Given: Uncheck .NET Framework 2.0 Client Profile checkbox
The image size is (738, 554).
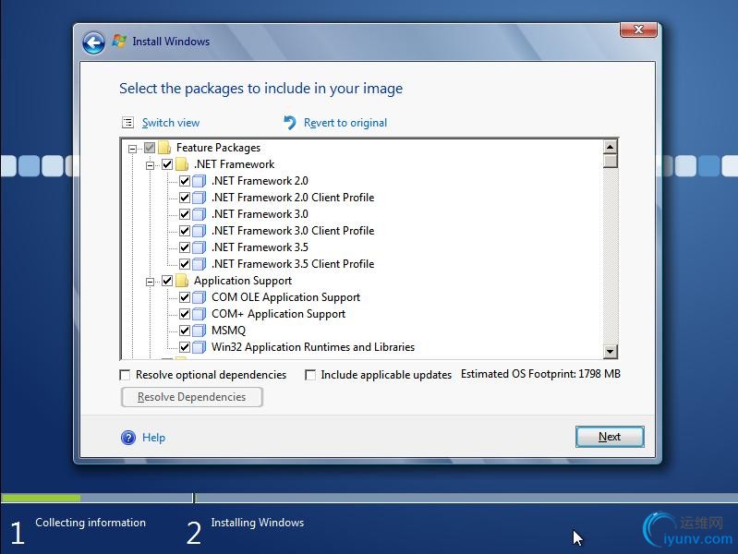Looking at the screenshot, I should click(x=185, y=198).
